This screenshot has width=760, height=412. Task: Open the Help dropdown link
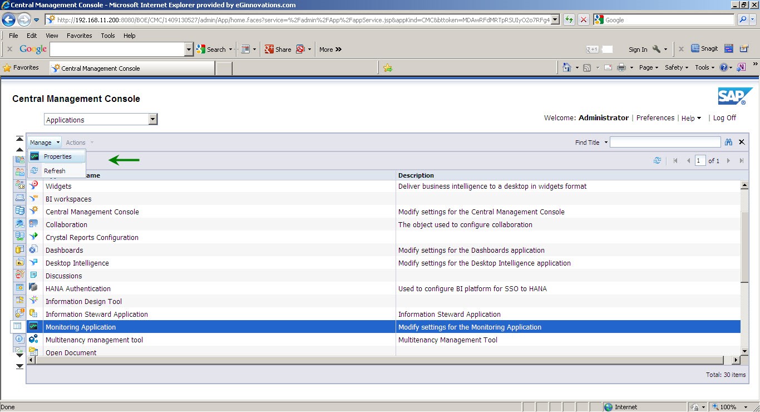[x=691, y=118]
